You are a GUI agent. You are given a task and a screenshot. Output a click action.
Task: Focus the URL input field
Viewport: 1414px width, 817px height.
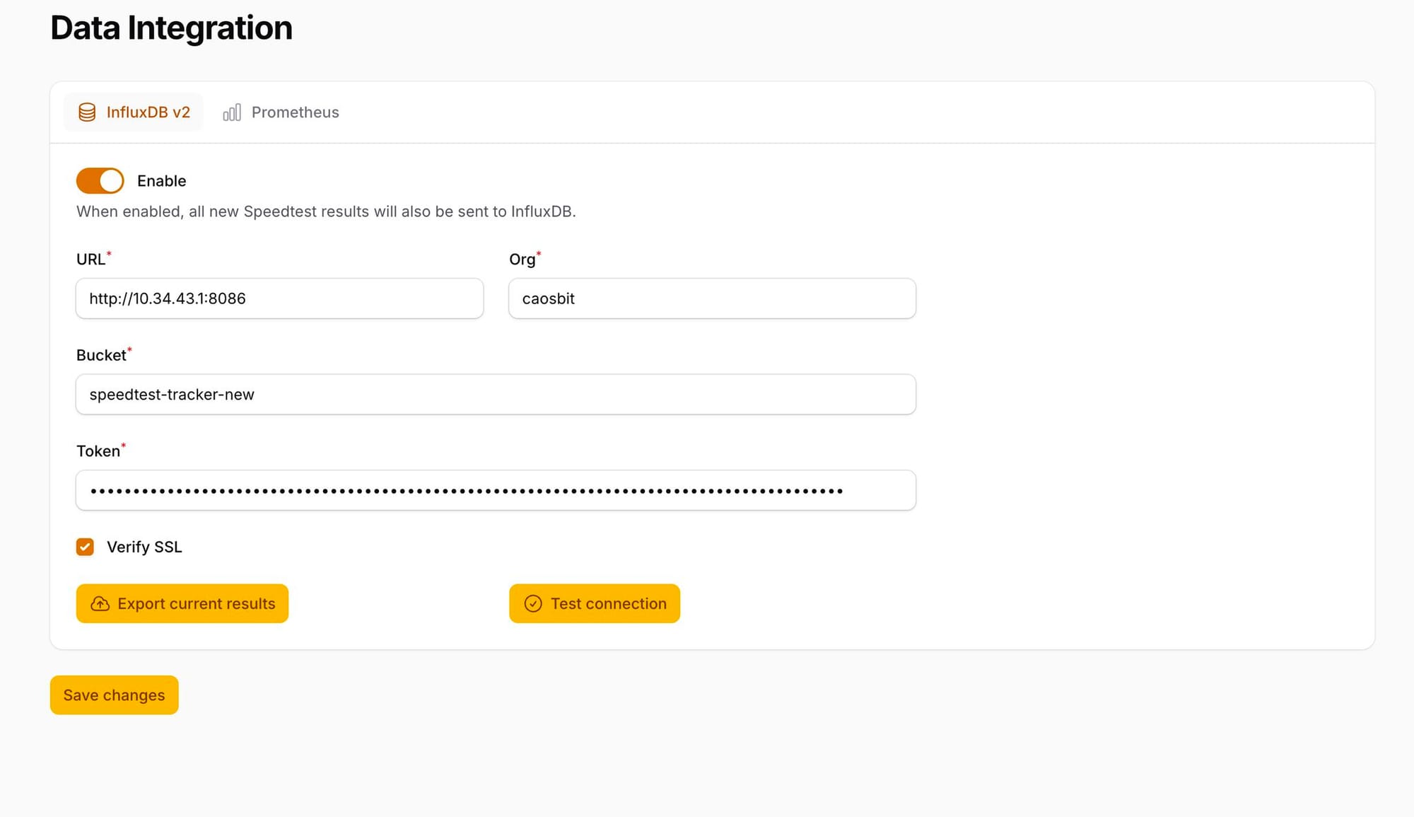click(279, 299)
